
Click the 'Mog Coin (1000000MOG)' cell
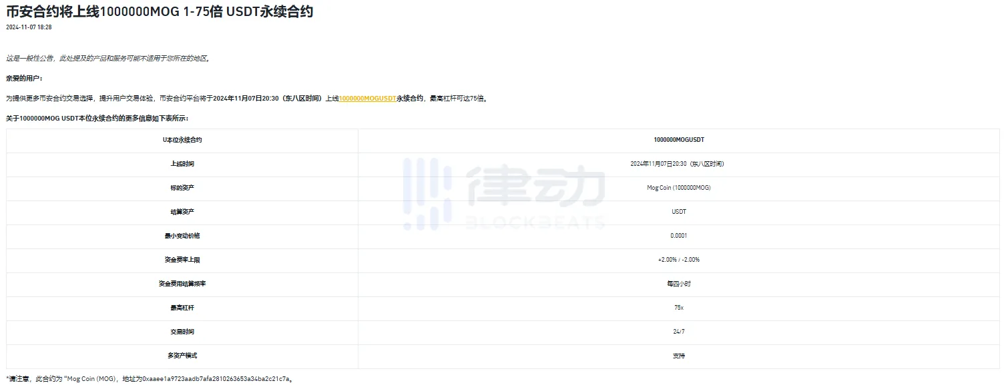[x=679, y=188]
